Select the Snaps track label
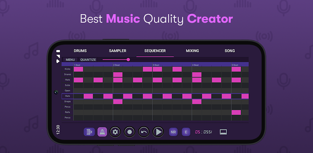Screen dimensions: 313x153 click(x=67, y=101)
